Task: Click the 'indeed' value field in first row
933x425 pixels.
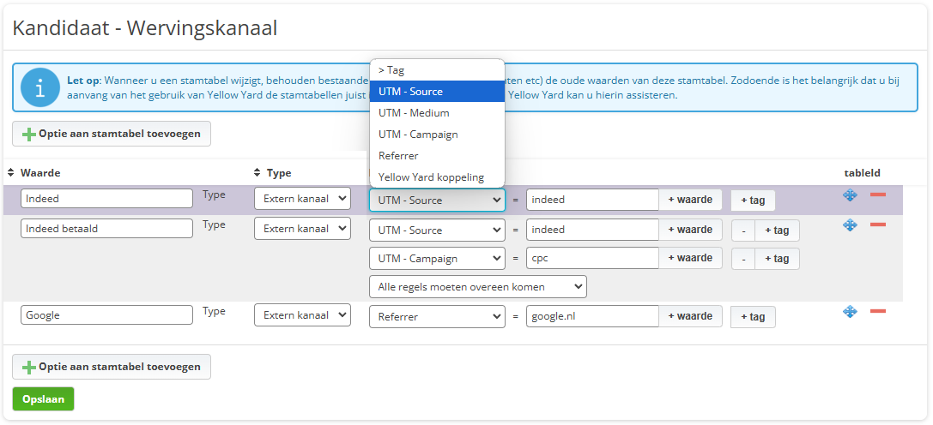Action: point(592,200)
